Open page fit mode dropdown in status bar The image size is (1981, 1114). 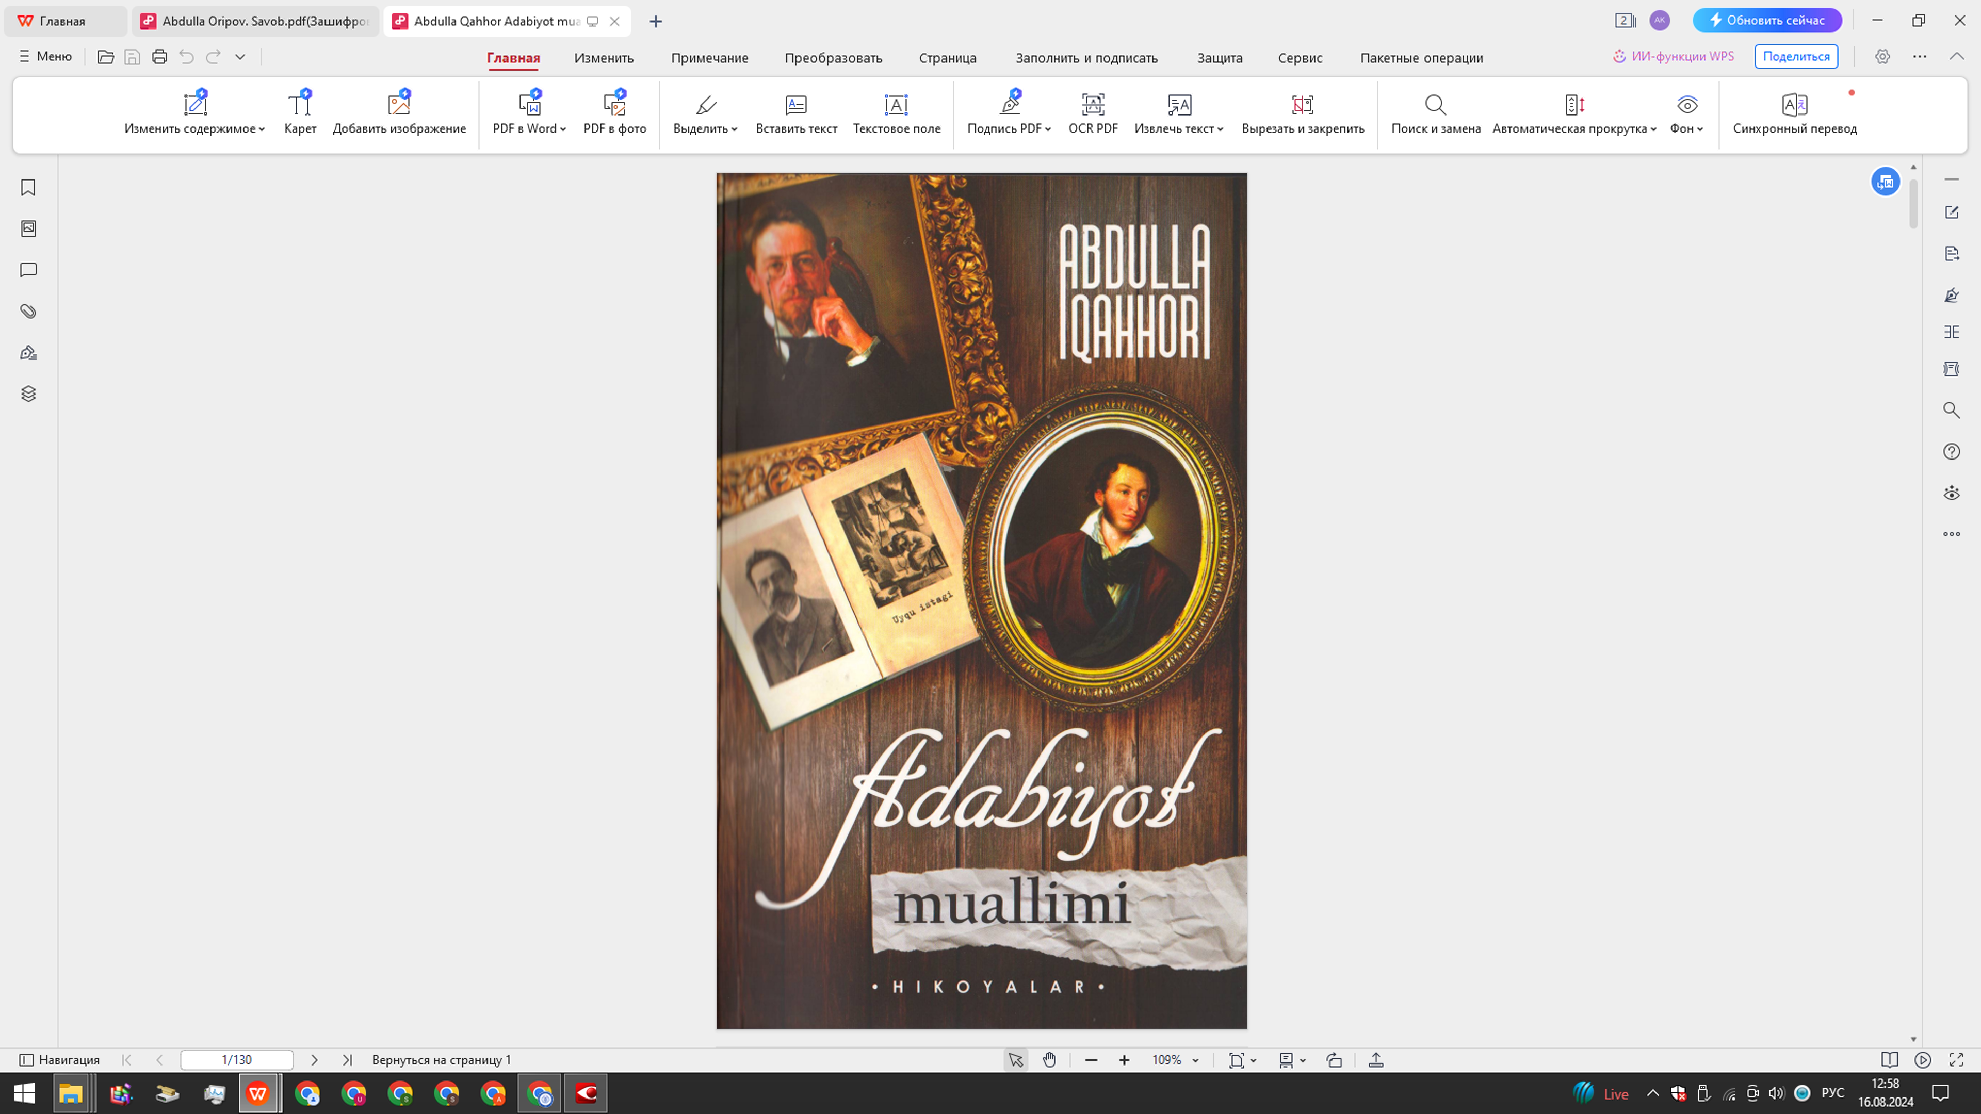click(x=1254, y=1060)
